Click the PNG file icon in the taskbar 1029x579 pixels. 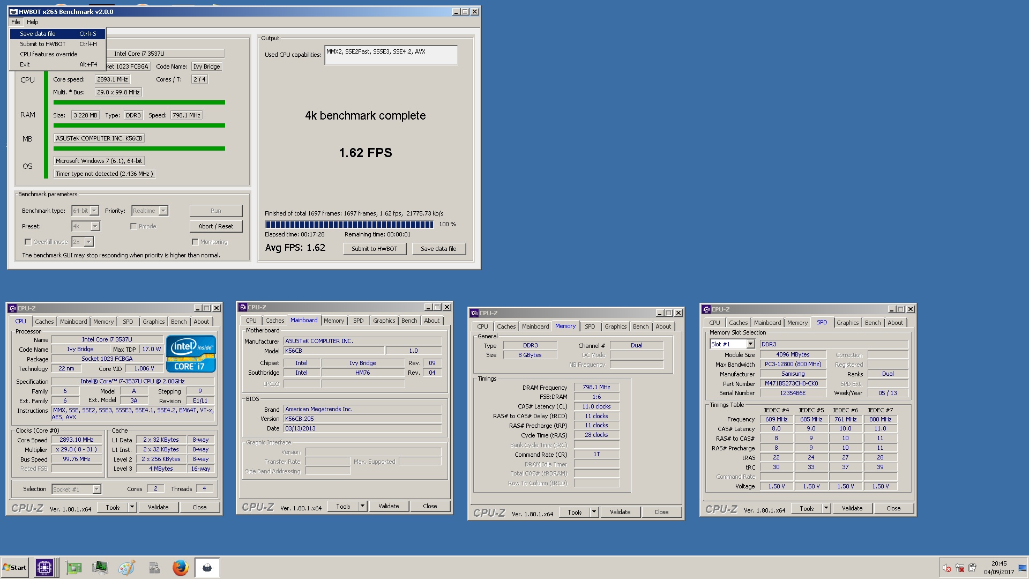tap(154, 568)
